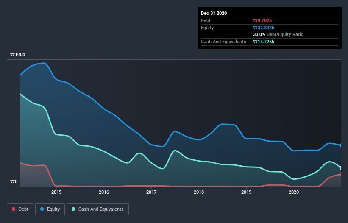This screenshot has width=348, height=223.
Task: Click the teal Cash And Equivalents legend dot
Action: point(73,209)
